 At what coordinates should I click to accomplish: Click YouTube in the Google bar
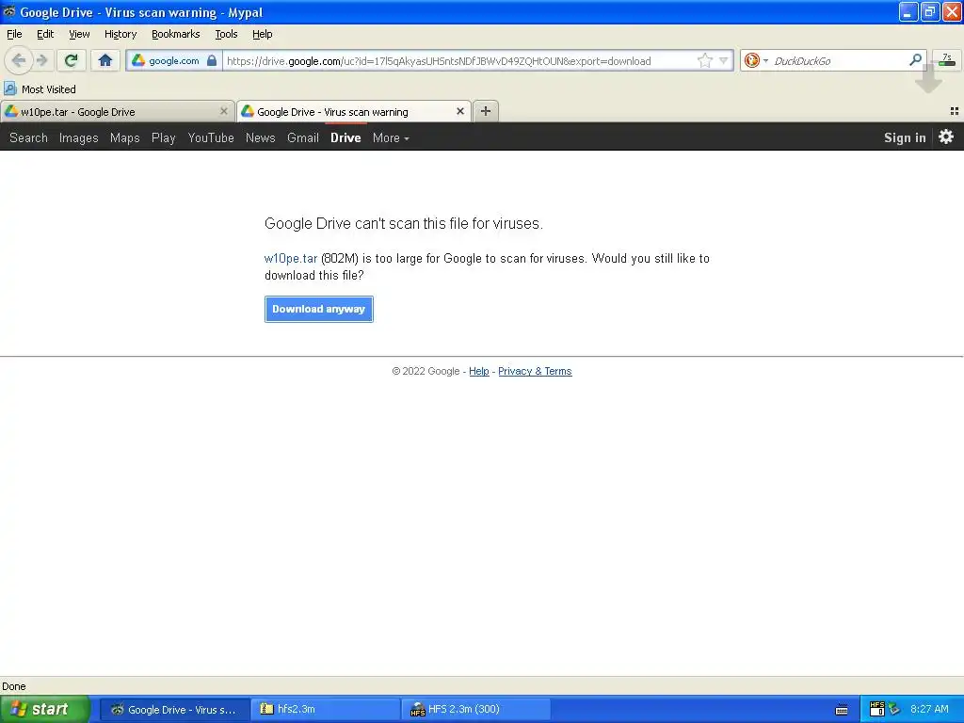coord(211,137)
